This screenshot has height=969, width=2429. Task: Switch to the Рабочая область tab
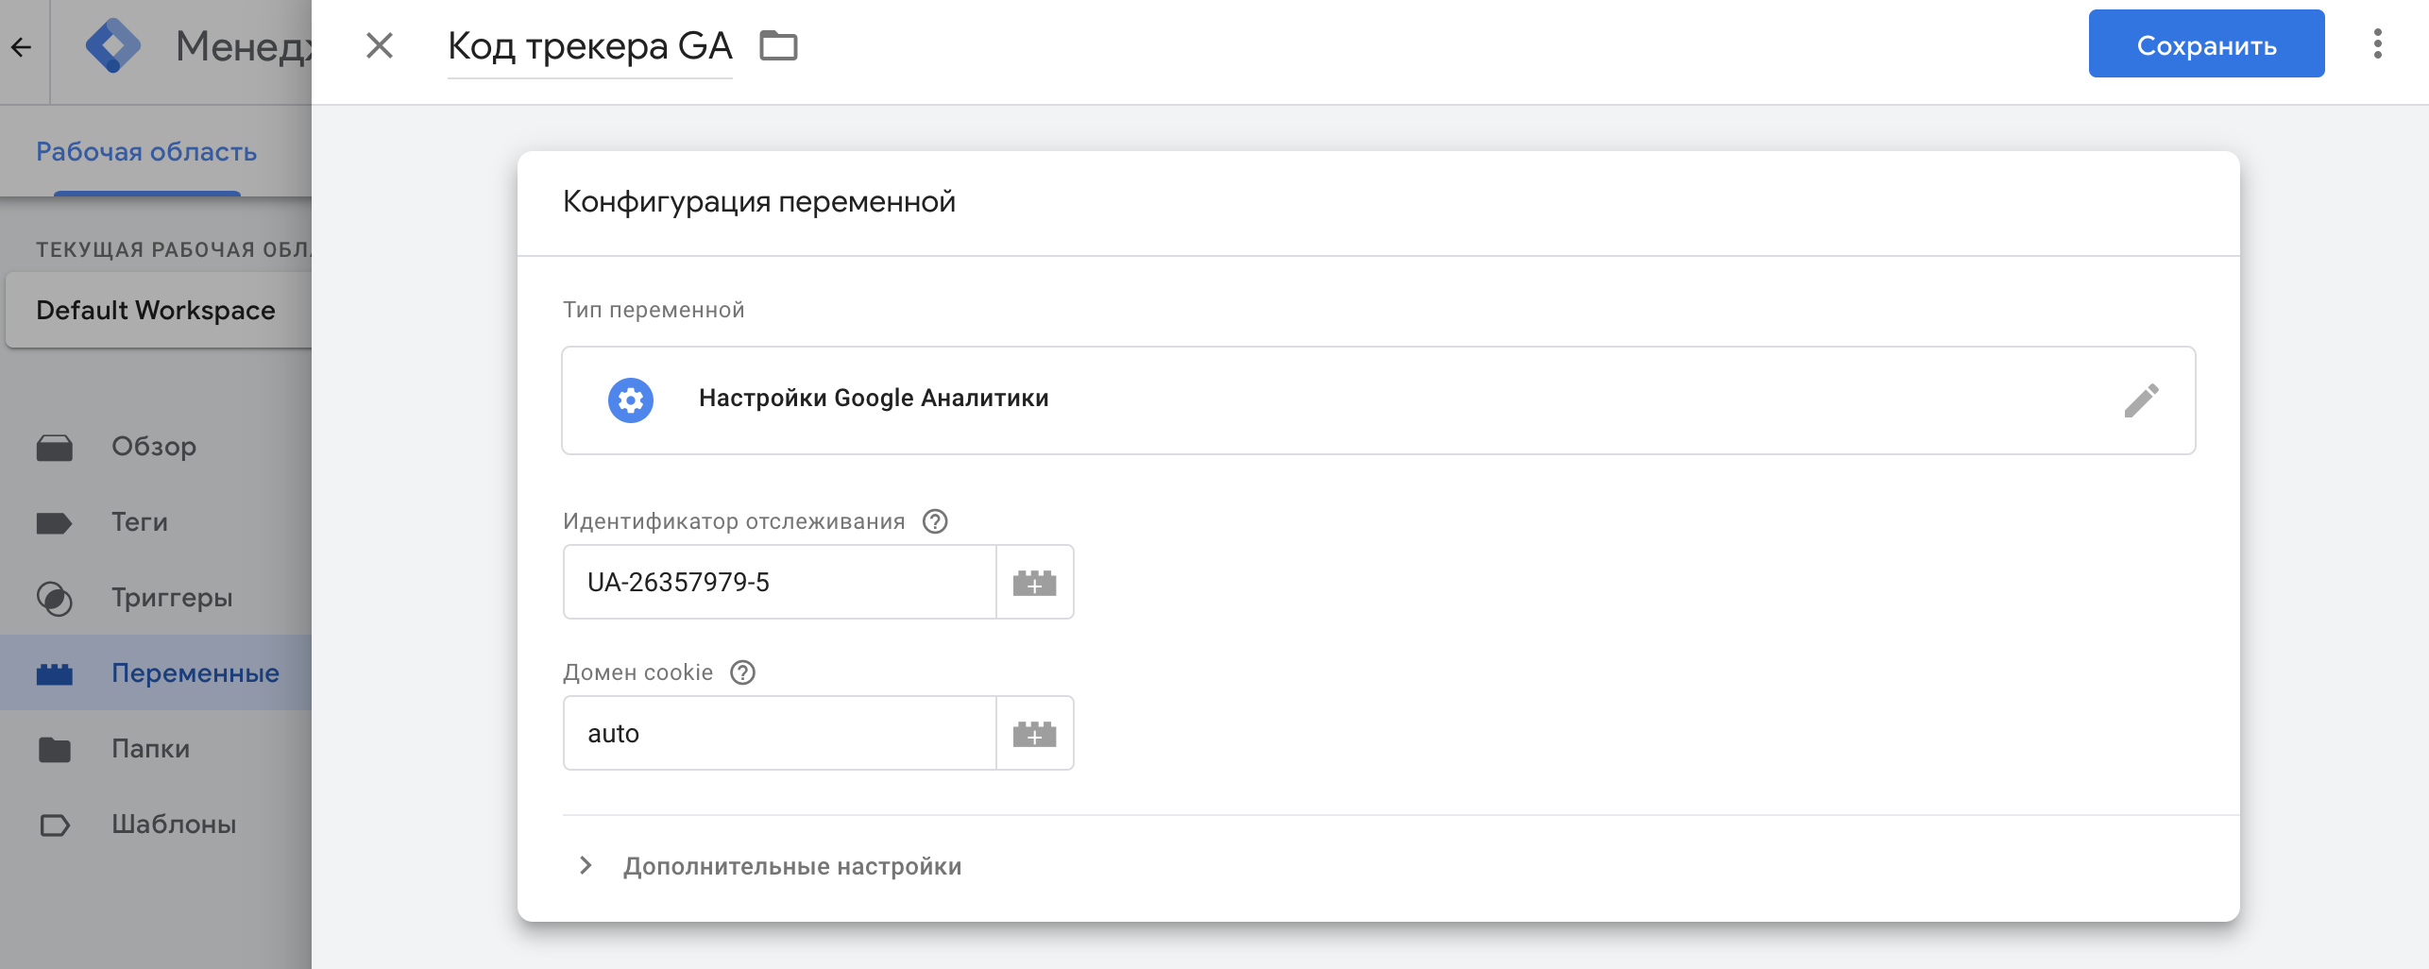coord(146,151)
